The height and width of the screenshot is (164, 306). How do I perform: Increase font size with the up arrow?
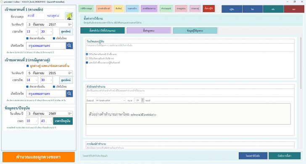(x=142, y=99)
